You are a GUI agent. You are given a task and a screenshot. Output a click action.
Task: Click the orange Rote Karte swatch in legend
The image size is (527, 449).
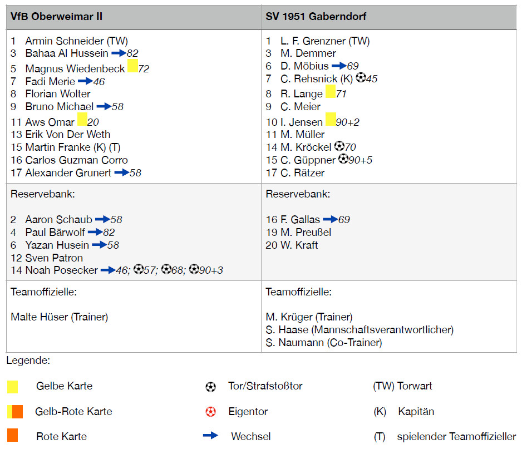pos(13,436)
